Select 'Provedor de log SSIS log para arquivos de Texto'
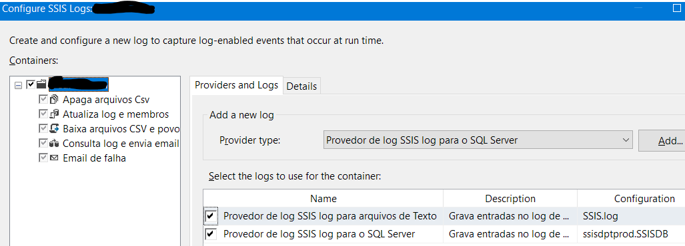The width and height of the screenshot is (685, 246). [x=330, y=216]
